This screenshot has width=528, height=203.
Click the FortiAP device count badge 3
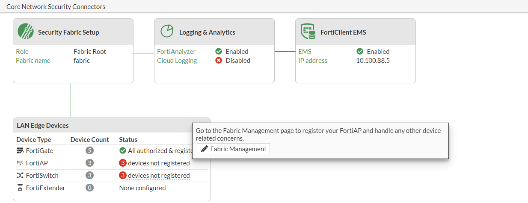[x=89, y=163]
